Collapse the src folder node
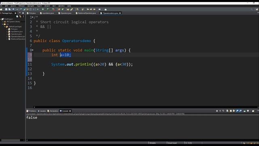This screenshot has height=146, width=259. coord(3,24)
